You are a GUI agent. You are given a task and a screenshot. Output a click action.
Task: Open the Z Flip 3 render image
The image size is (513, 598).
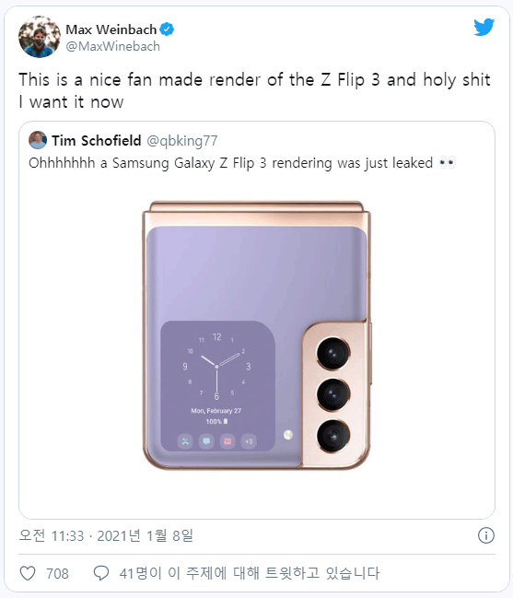(257, 335)
